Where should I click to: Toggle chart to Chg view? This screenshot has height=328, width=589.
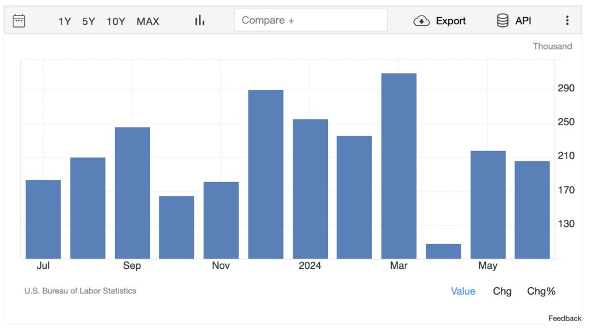[x=502, y=291]
